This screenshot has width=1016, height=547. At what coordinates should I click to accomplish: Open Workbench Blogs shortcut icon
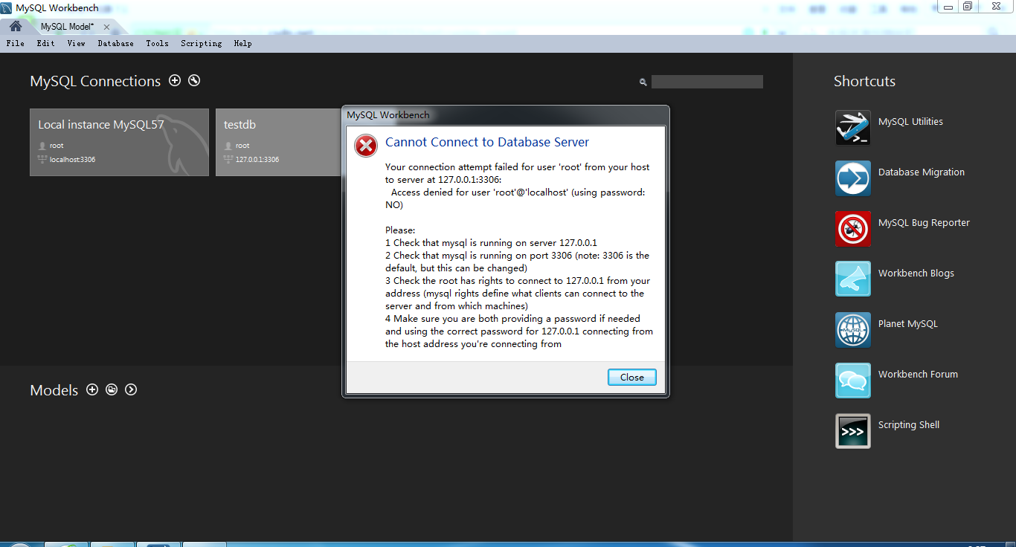pos(852,279)
